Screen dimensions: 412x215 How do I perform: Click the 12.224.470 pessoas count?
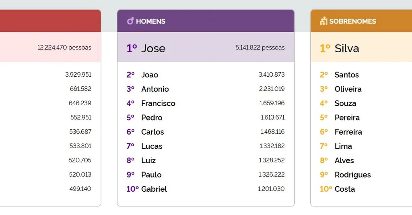tap(64, 48)
